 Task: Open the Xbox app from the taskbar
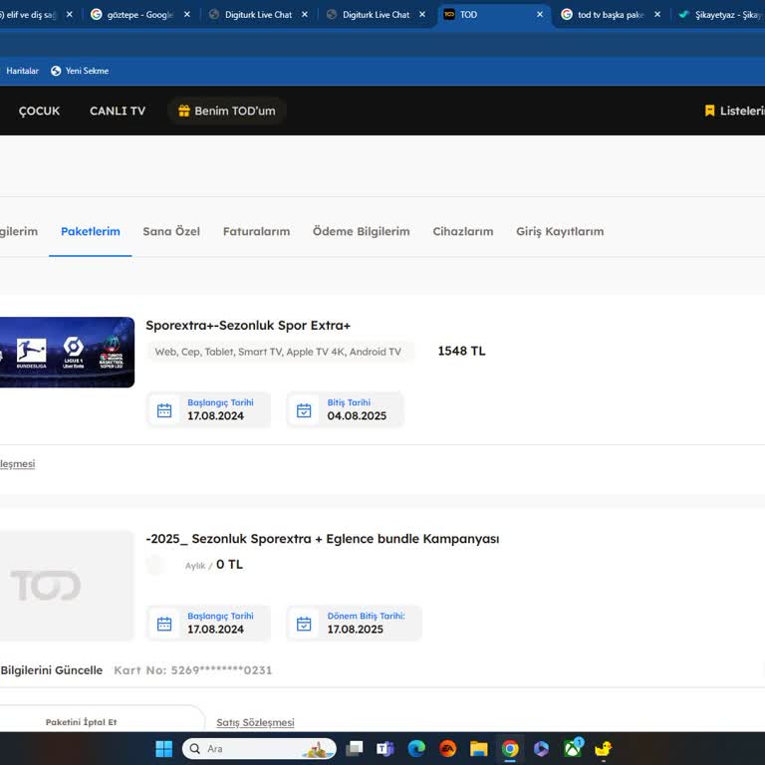pyautogui.click(x=573, y=748)
